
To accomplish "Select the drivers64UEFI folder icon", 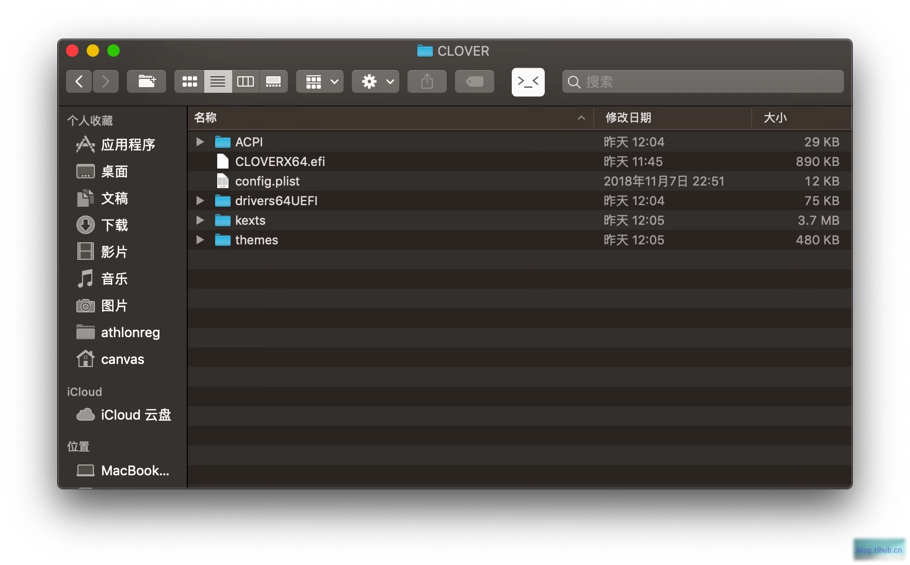I will [222, 201].
